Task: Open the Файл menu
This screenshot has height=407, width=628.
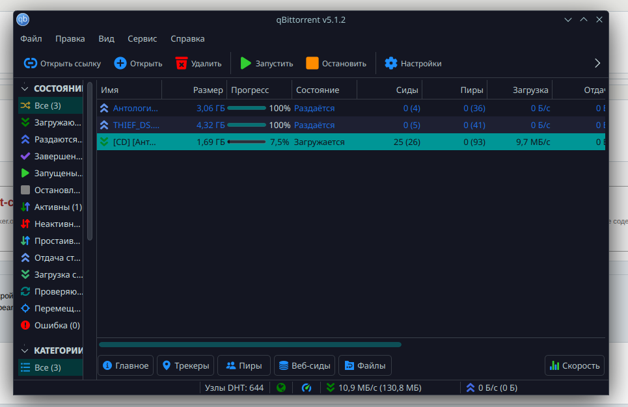Action: [x=31, y=39]
